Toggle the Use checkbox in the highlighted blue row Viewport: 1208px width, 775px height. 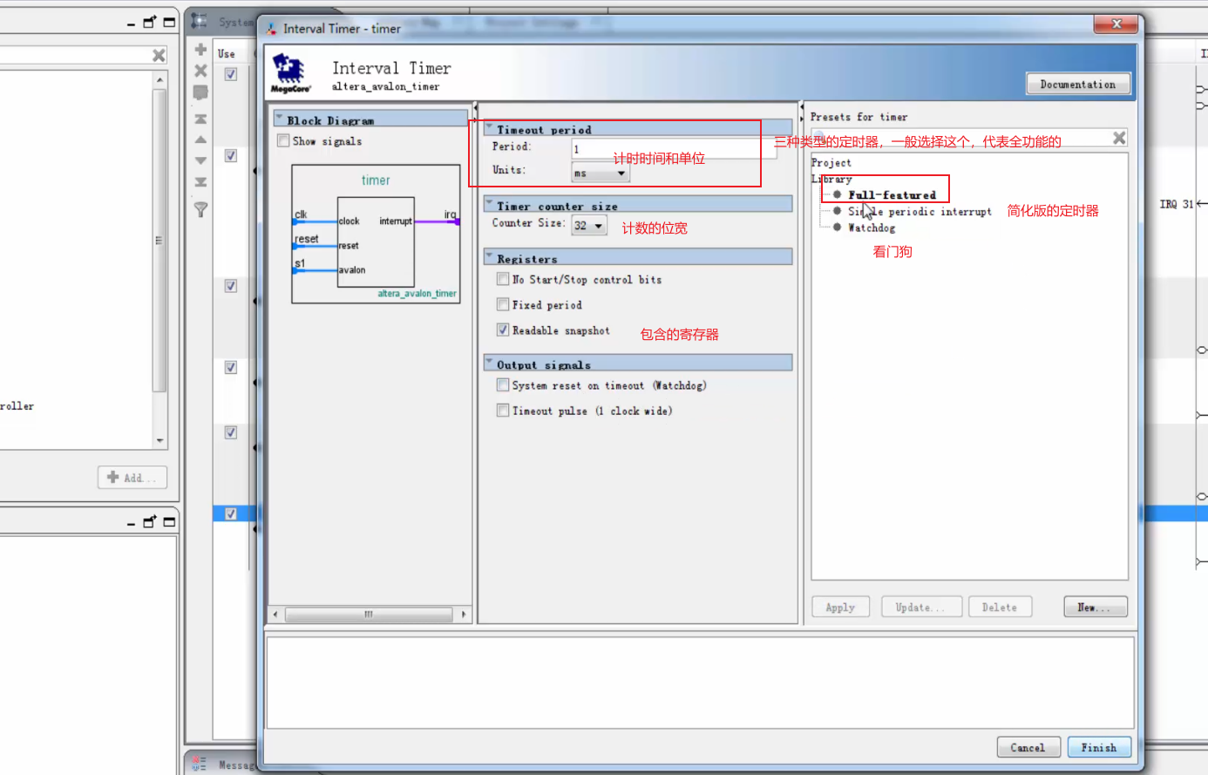pos(231,513)
